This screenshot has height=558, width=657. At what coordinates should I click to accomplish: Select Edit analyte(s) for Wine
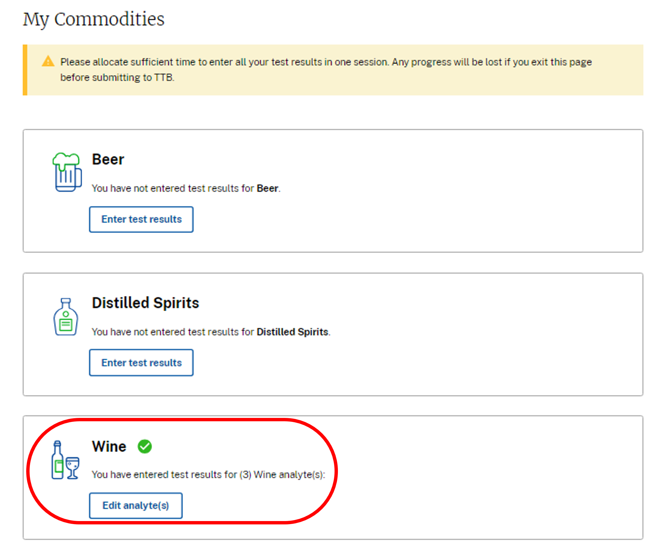[136, 506]
